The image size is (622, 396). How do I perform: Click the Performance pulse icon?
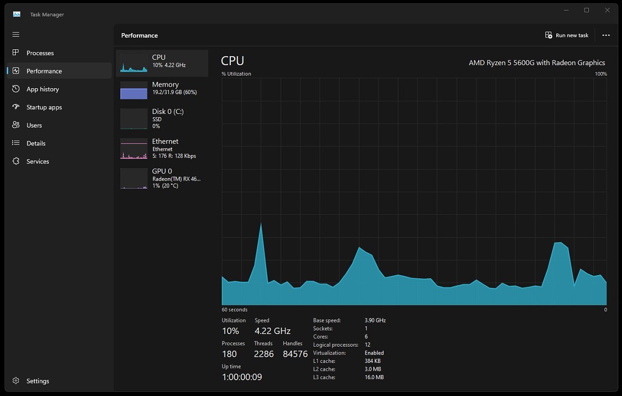point(16,70)
